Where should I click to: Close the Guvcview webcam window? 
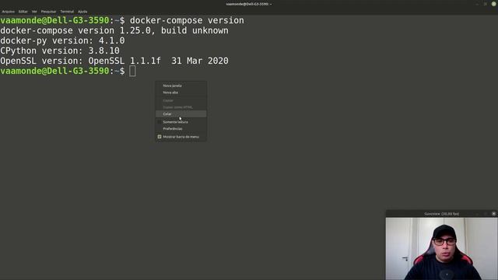coord(493,214)
